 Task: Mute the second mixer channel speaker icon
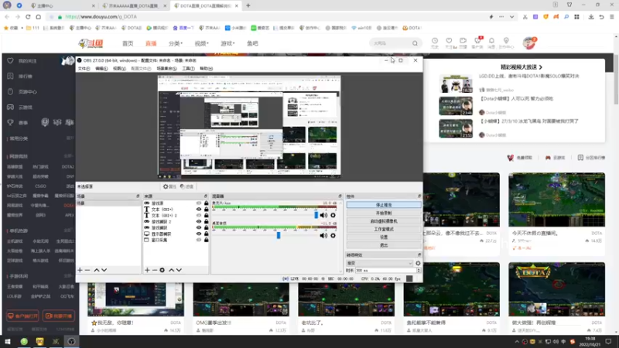pyautogui.click(x=323, y=236)
